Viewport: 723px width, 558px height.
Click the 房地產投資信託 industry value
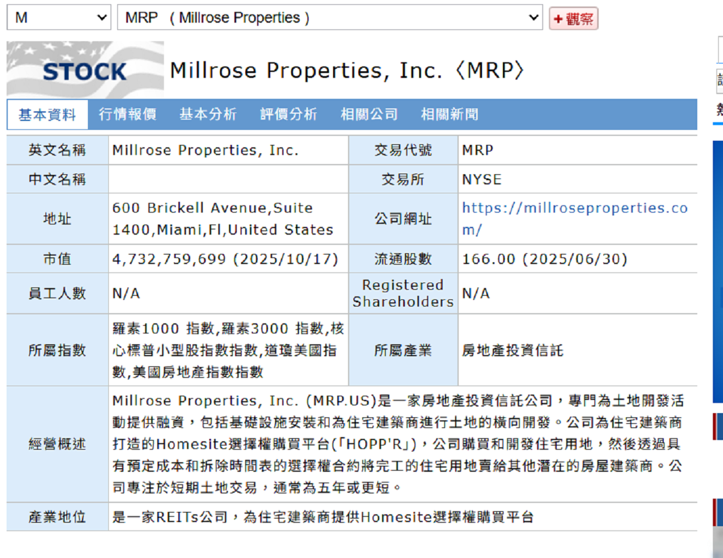click(512, 350)
